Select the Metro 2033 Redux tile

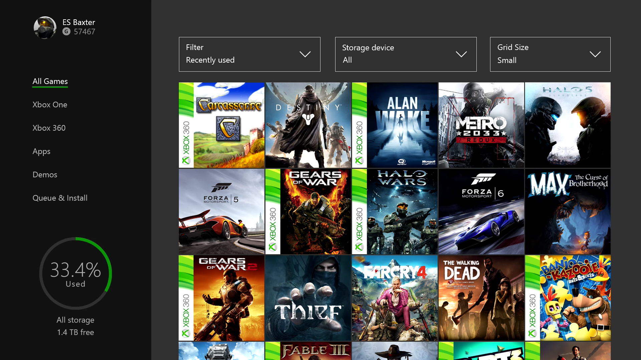pos(481,125)
